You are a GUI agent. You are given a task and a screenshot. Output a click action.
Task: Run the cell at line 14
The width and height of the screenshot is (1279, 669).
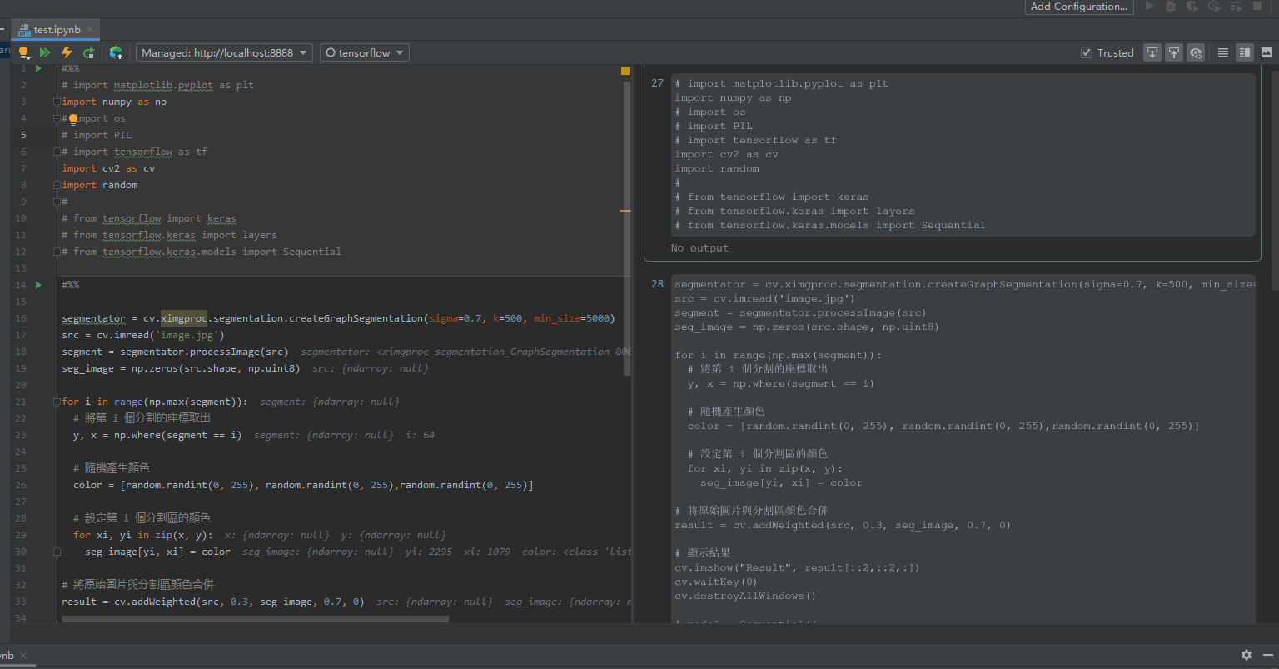pos(38,285)
